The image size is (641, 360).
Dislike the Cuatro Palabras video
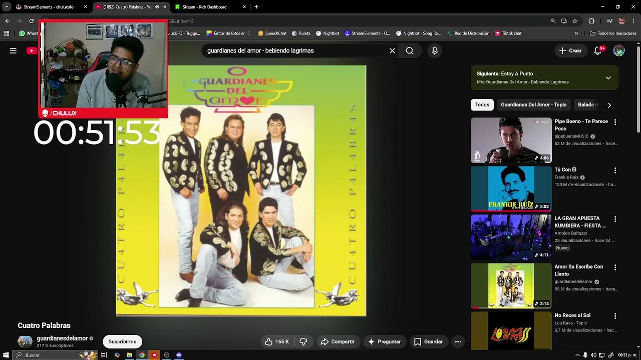click(x=303, y=341)
